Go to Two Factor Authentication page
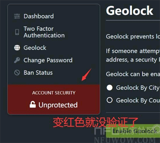This screenshot has height=143, width=160. pos(44,32)
